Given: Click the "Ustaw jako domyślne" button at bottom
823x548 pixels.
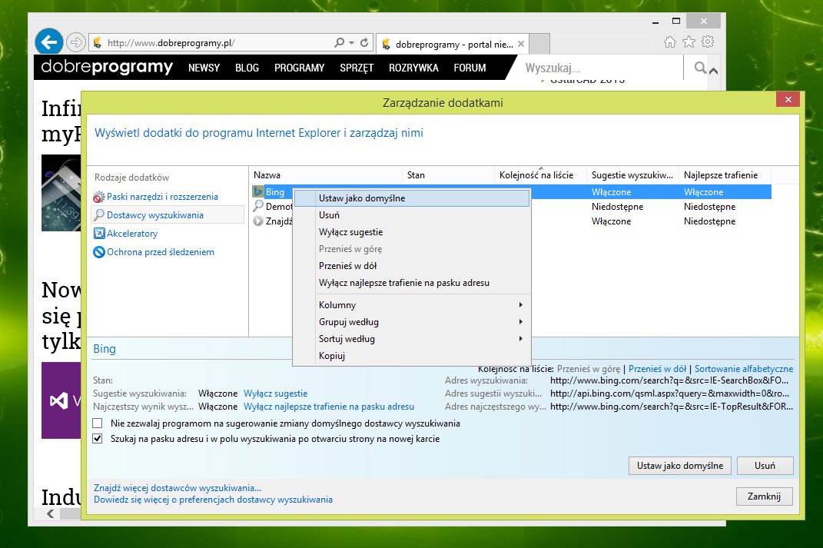Looking at the screenshot, I should tap(680, 466).
